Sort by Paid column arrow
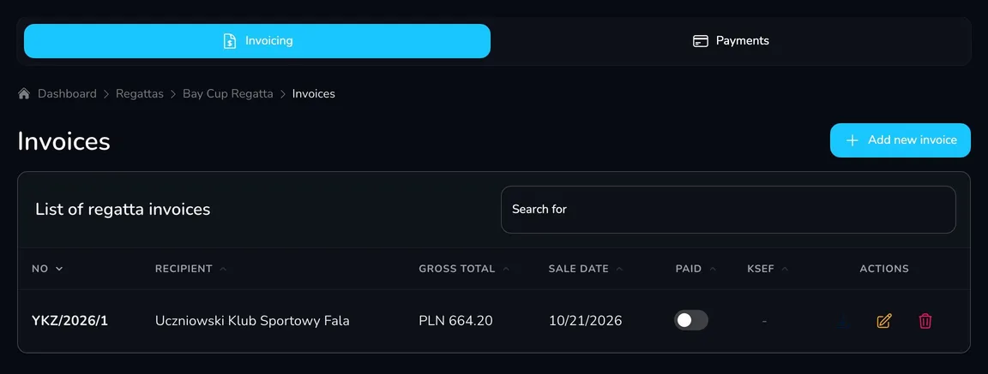Screen dimensions: 988x374 [713, 269]
